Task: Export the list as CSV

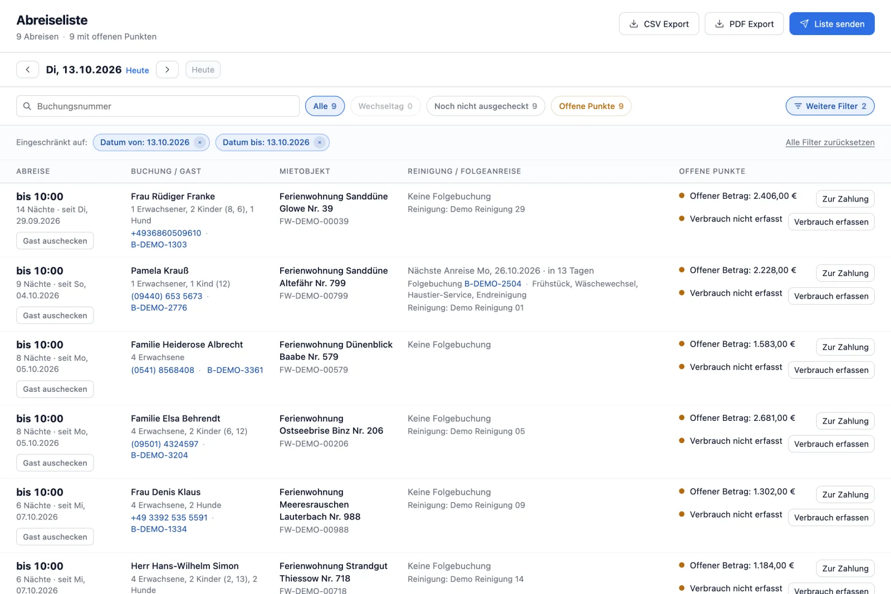Action: [659, 24]
